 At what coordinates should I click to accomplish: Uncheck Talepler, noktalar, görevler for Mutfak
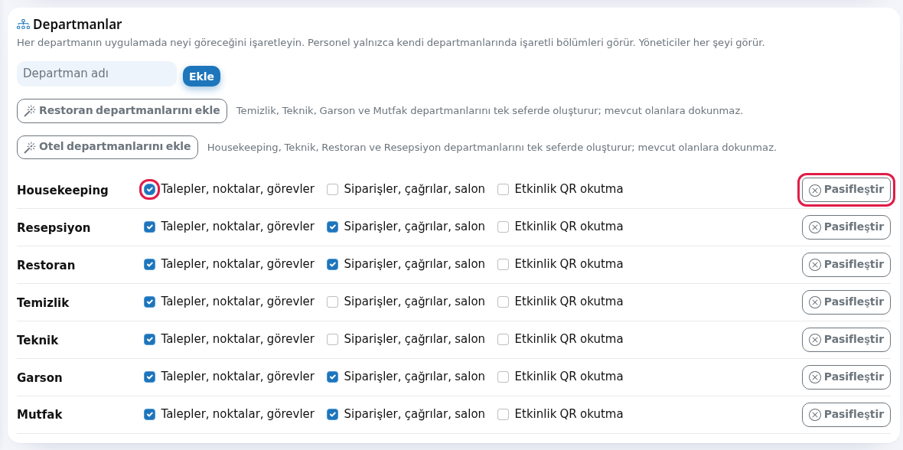150,414
